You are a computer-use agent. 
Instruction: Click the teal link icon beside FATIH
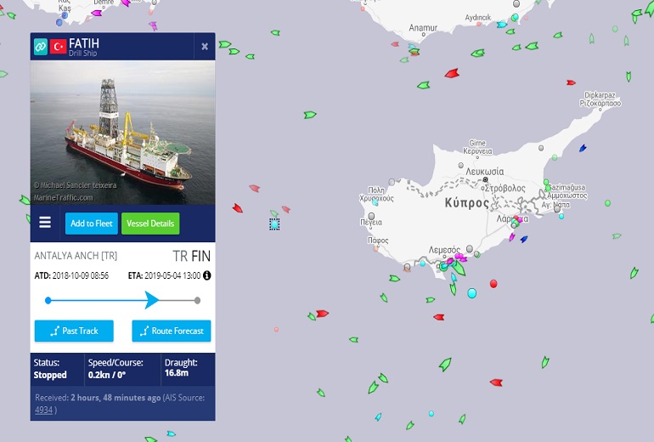point(41,47)
